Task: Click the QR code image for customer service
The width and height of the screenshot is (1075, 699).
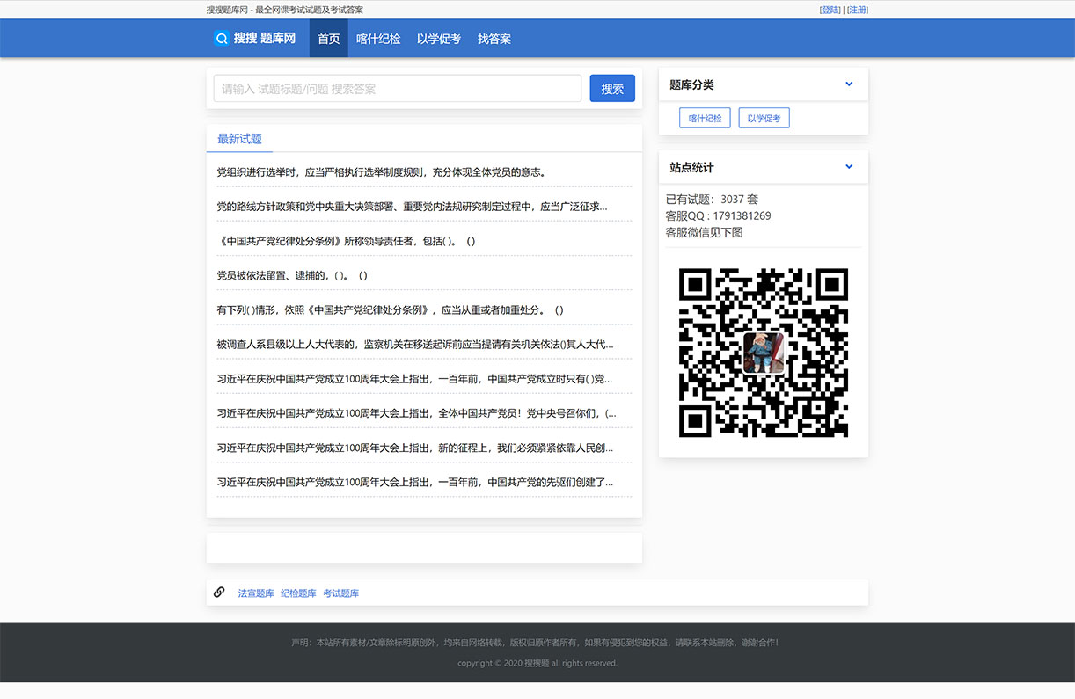Action: pos(763,354)
